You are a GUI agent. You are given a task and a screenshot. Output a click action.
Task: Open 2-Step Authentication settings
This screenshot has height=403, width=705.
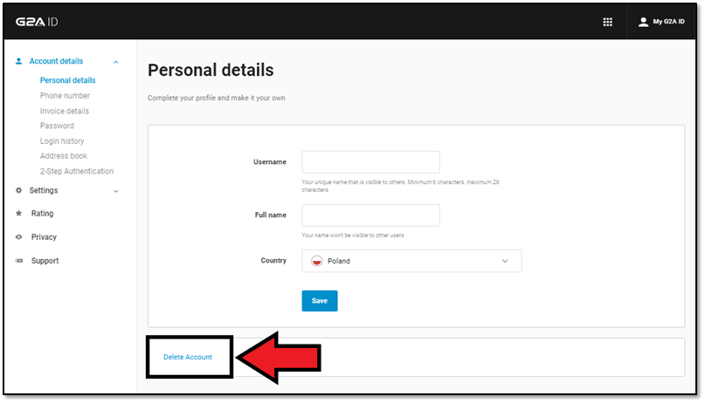(77, 171)
